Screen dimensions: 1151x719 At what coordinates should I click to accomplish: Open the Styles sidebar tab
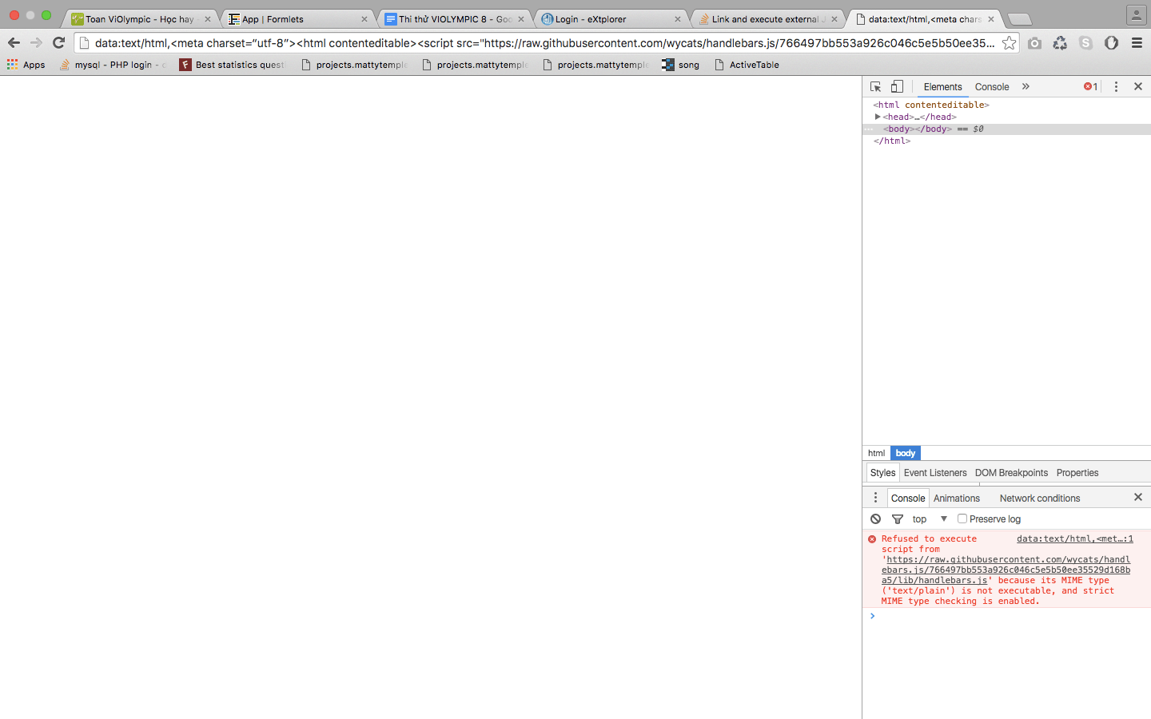pos(882,473)
